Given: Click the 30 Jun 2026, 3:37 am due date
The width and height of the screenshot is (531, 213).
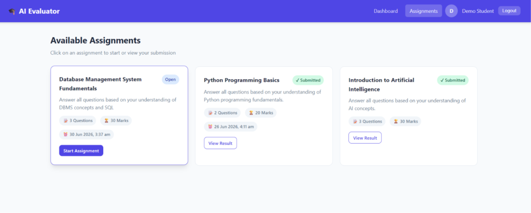Looking at the screenshot, I should [x=90, y=134].
